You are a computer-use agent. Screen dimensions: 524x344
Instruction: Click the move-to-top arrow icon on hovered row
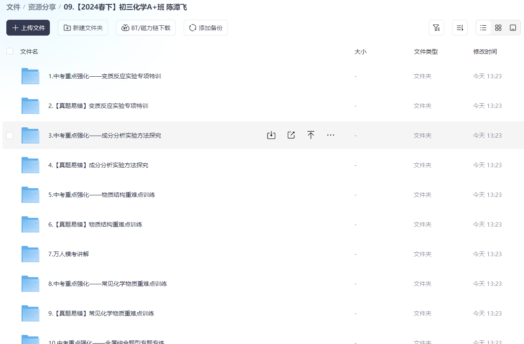[x=311, y=135]
